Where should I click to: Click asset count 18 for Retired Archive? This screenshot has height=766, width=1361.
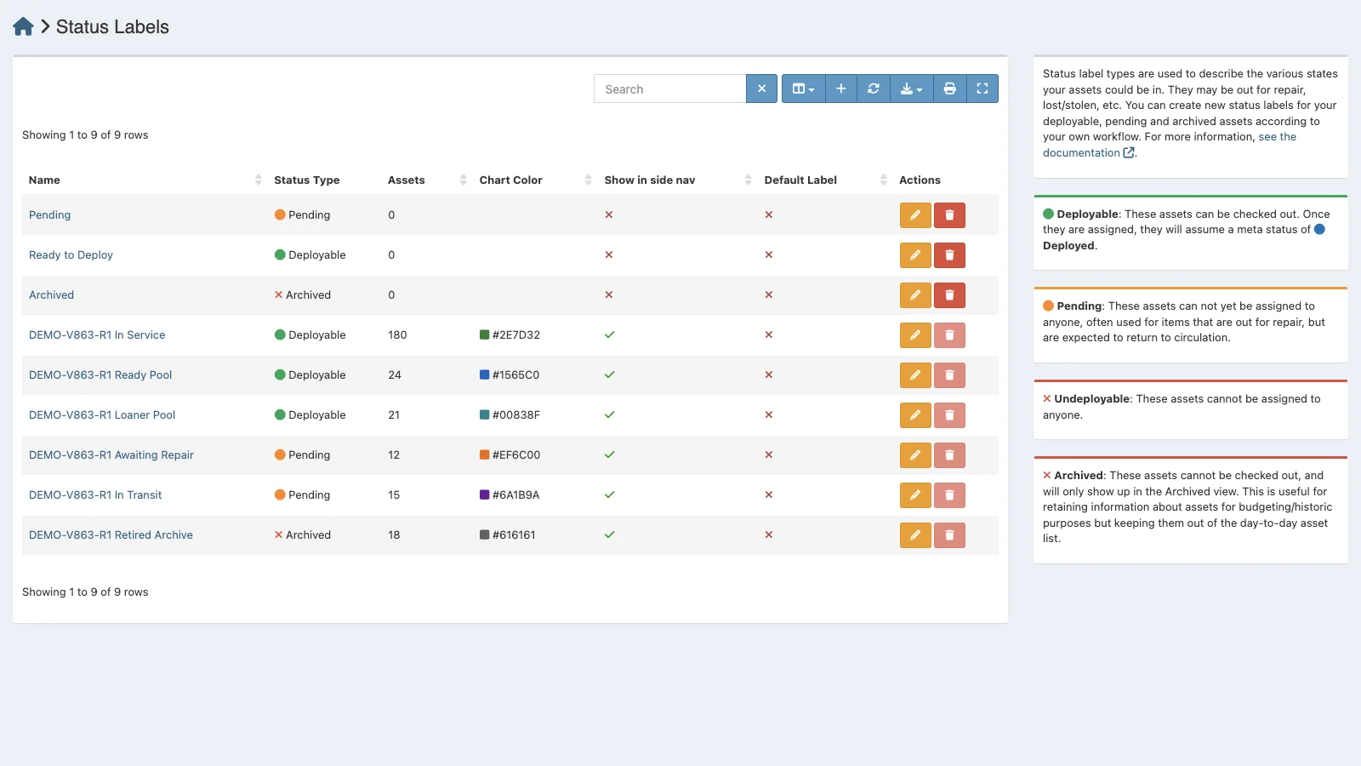click(x=394, y=535)
